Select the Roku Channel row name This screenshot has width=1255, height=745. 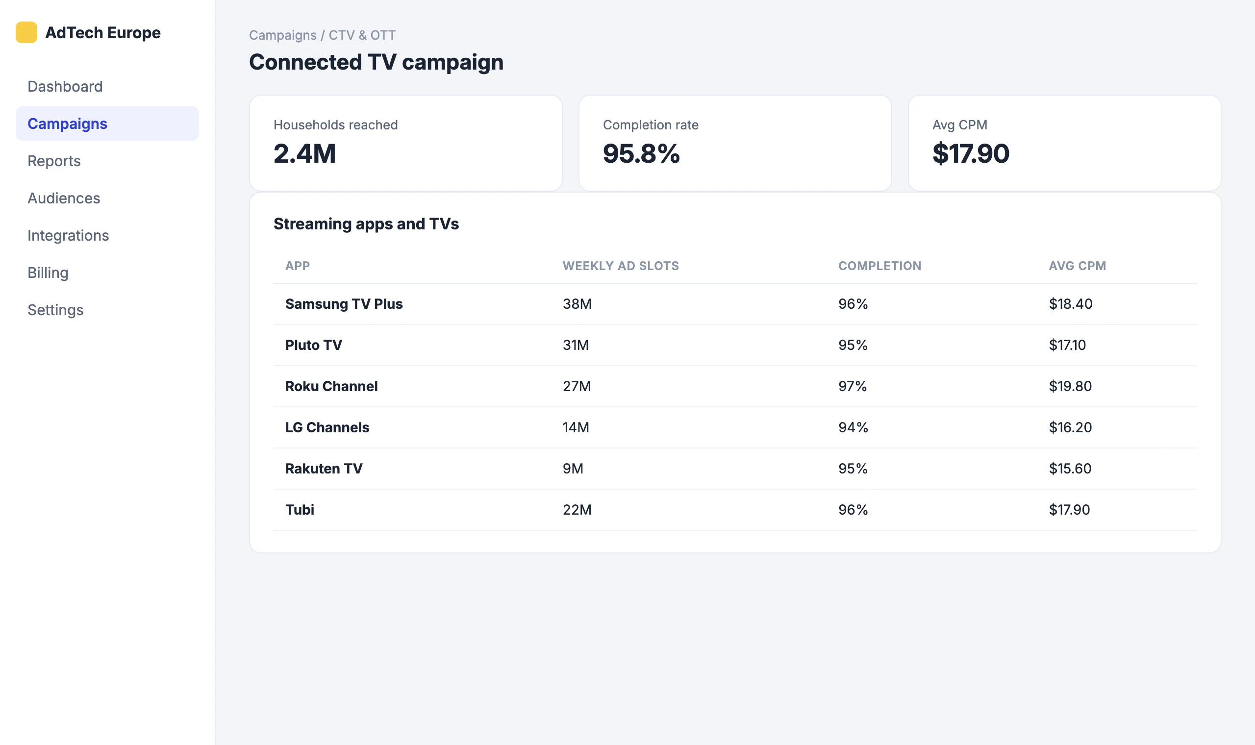[331, 386]
